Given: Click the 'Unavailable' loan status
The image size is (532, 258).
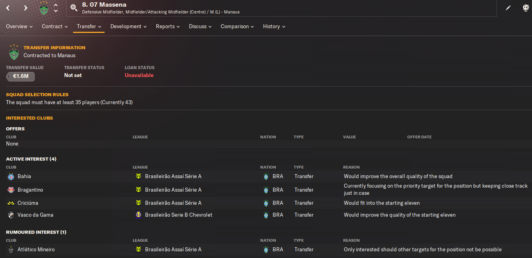Looking at the screenshot, I should click(x=139, y=75).
